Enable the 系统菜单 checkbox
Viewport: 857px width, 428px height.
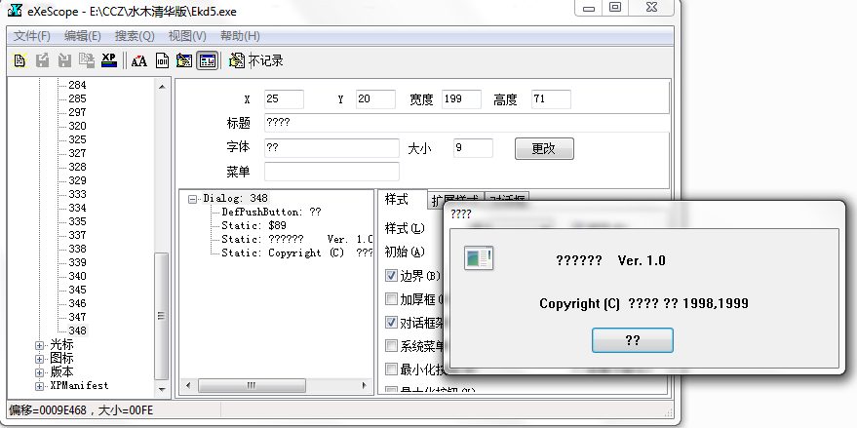392,346
